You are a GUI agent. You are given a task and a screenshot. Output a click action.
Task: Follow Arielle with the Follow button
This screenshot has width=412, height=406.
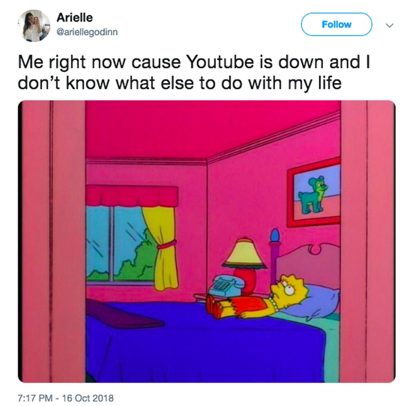point(336,24)
